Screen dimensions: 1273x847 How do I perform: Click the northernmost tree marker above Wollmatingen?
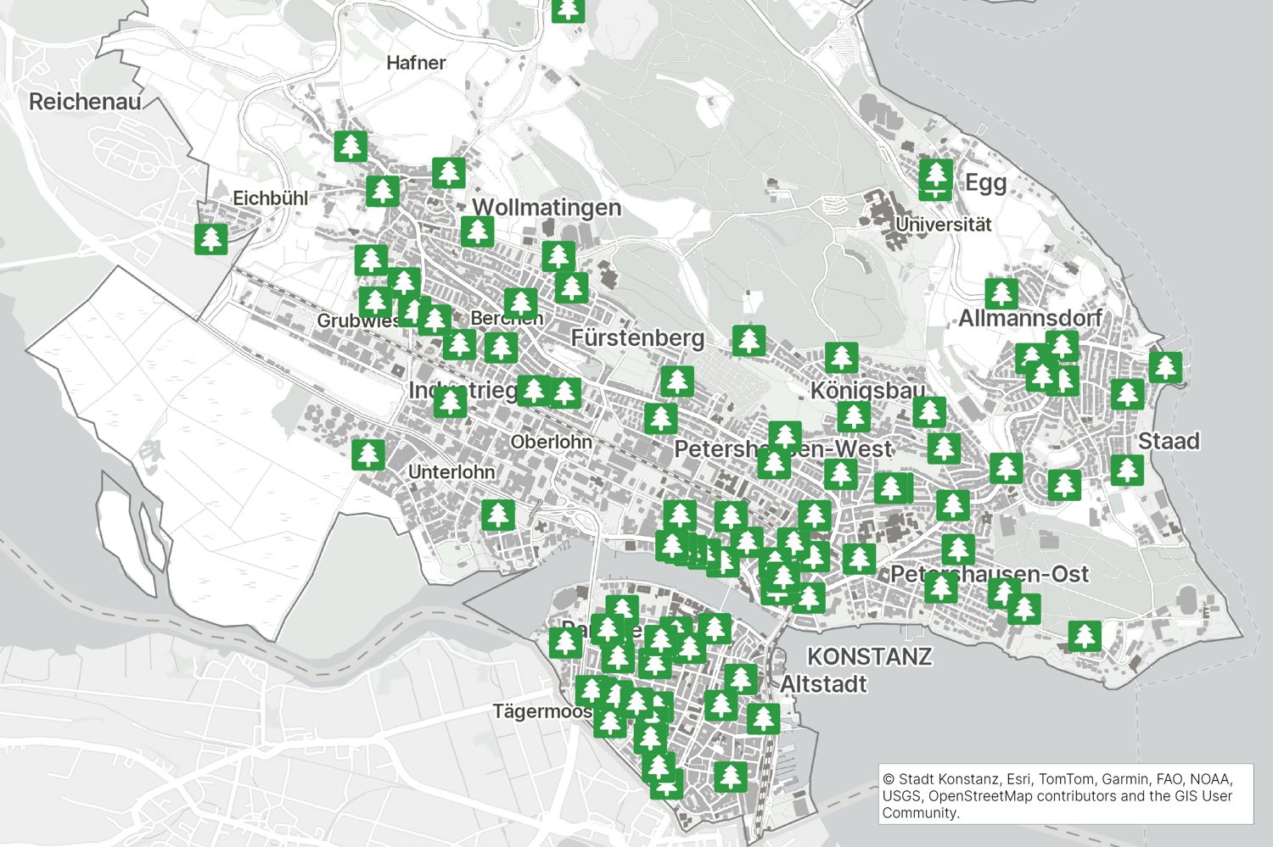tap(350, 146)
